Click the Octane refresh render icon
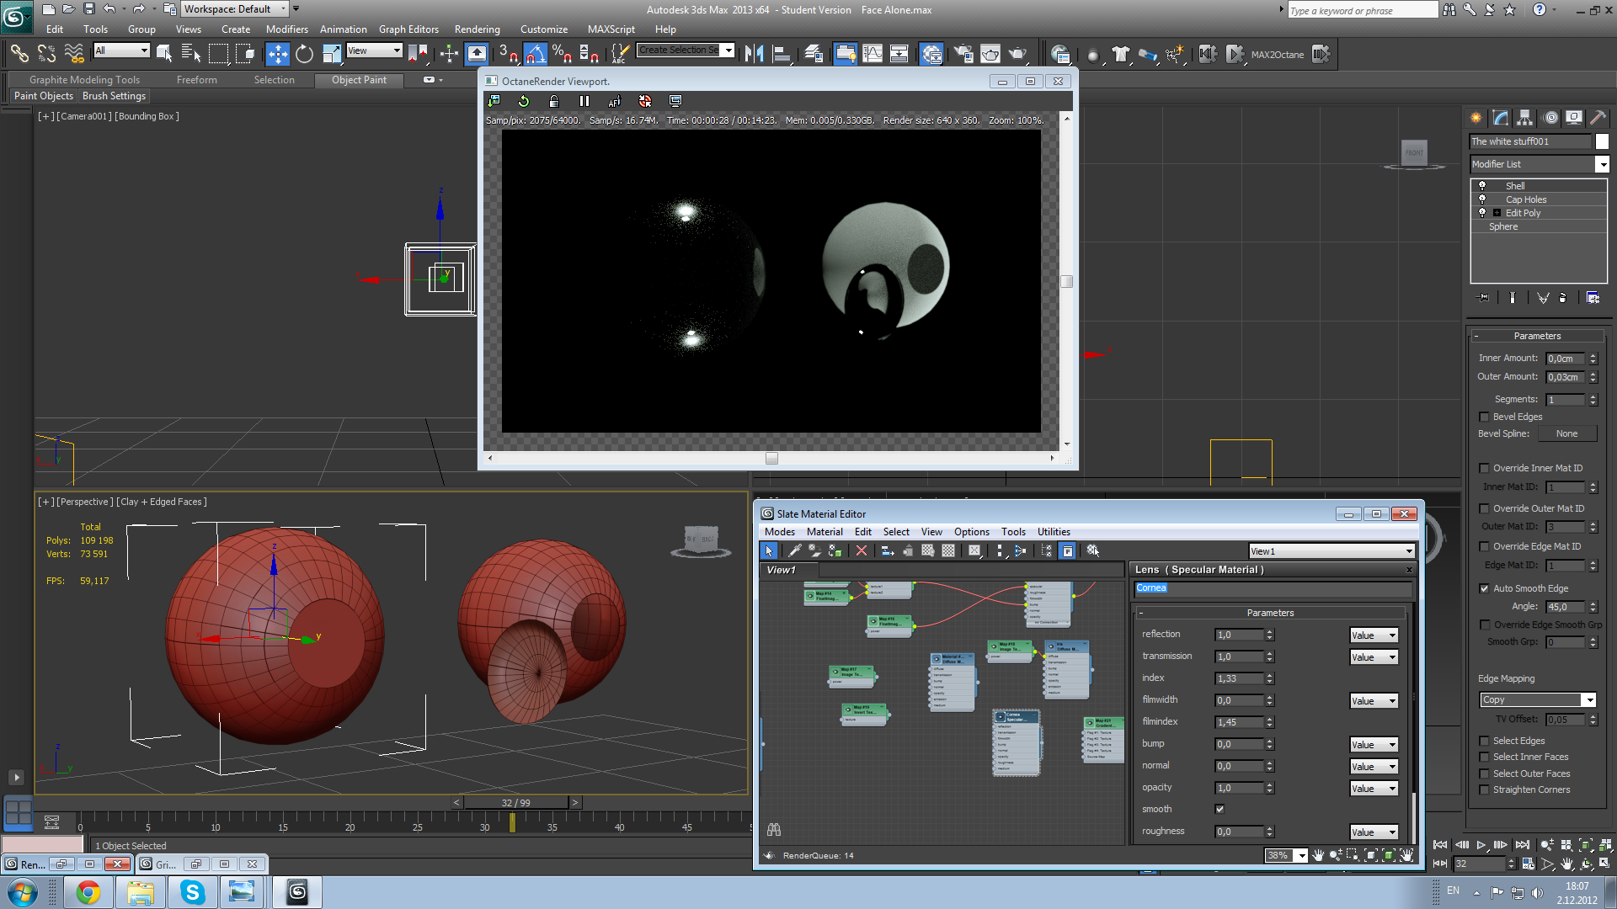1617x909 pixels. click(523, 101)
